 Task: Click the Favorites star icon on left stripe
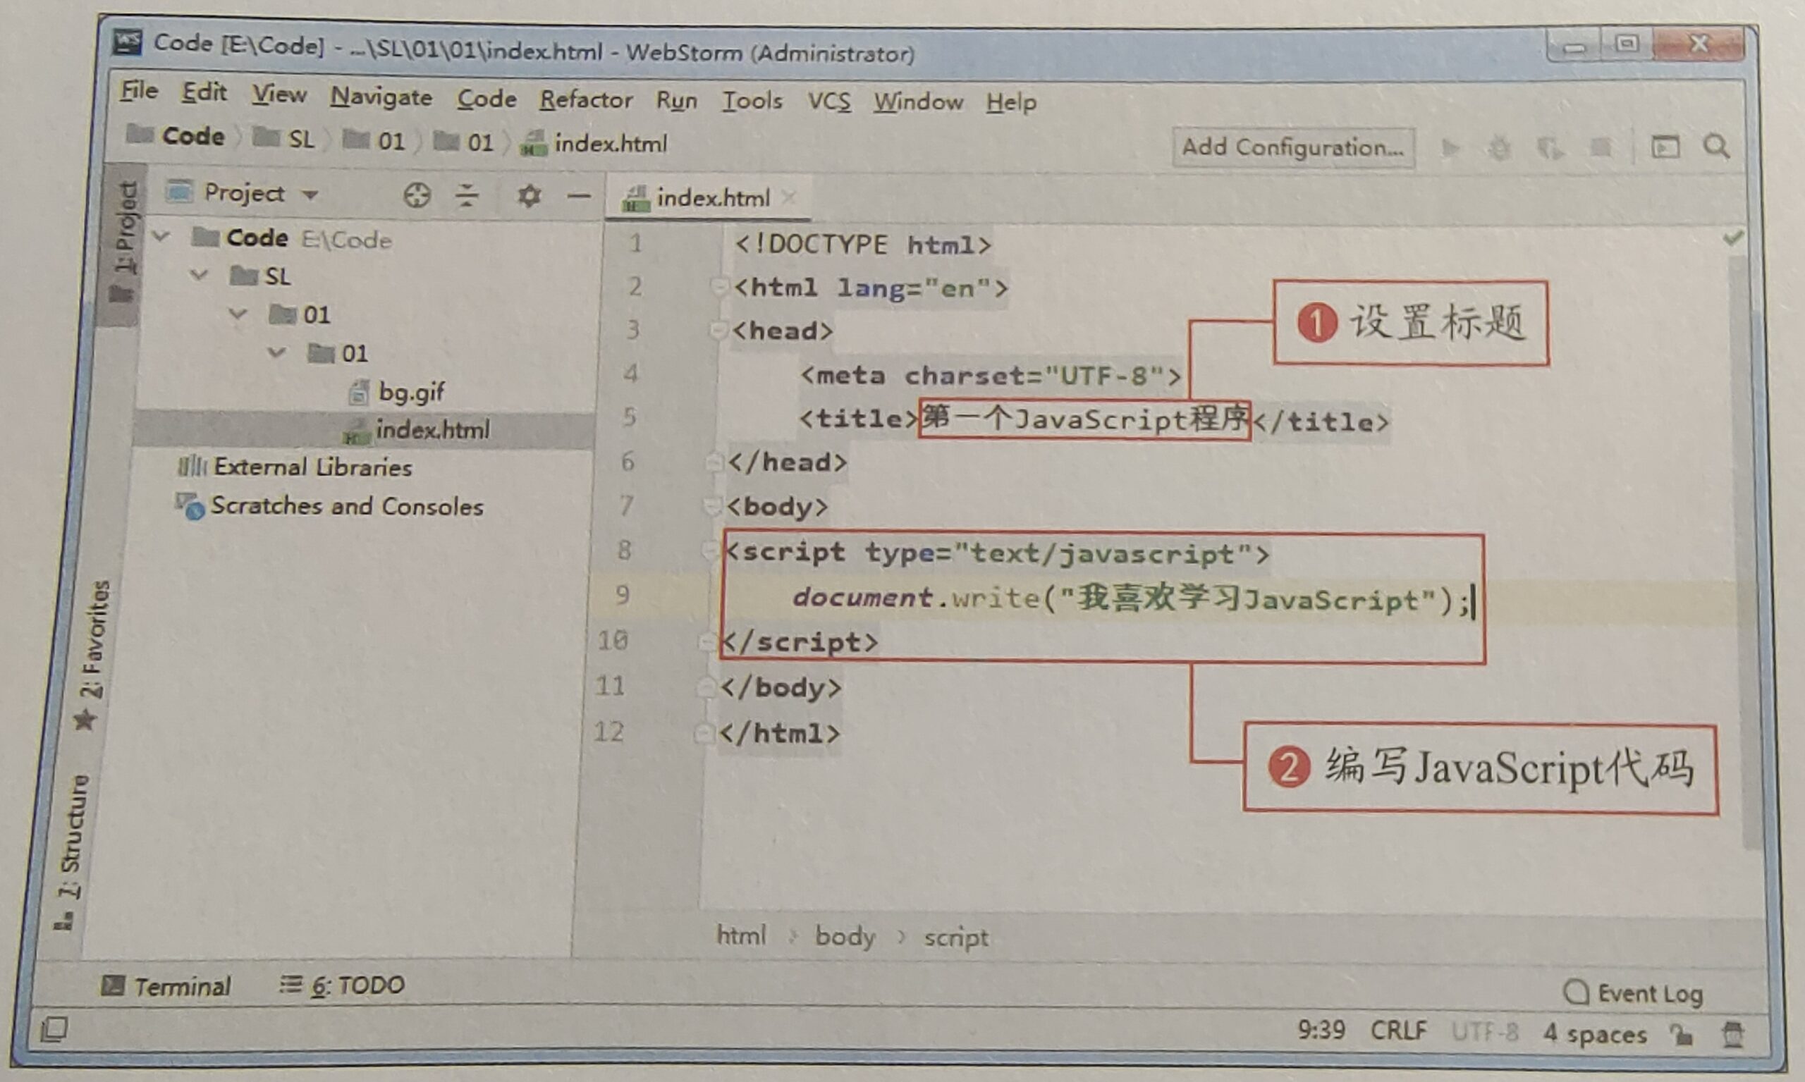85,720
